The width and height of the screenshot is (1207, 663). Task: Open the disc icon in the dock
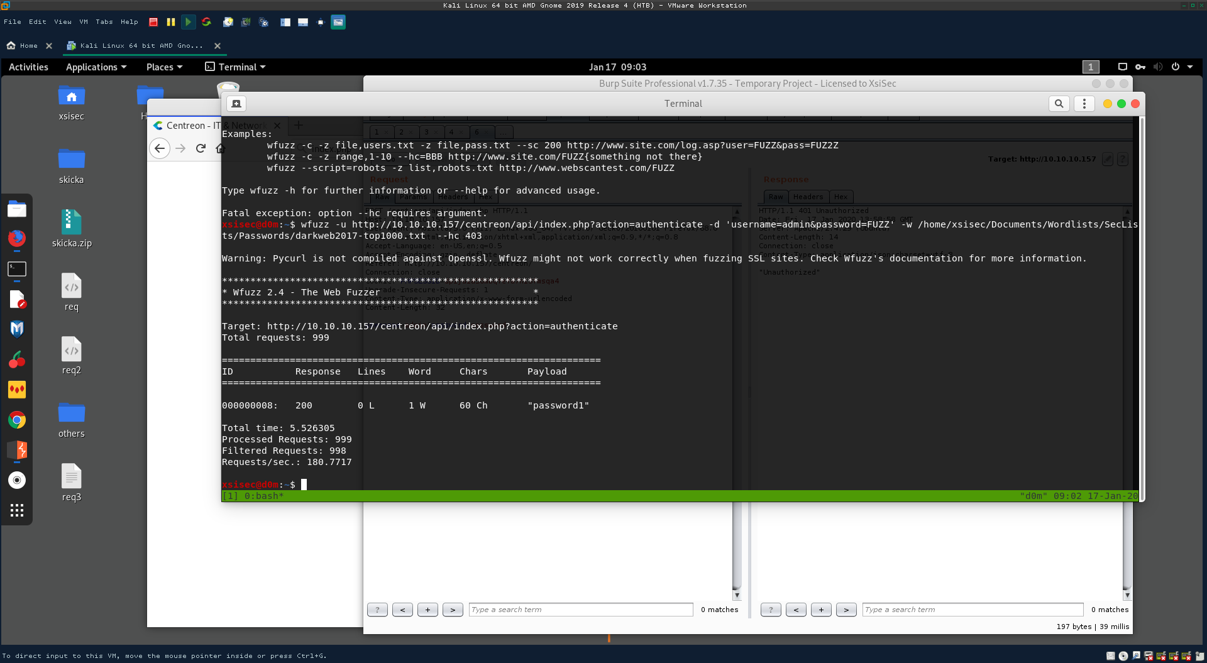coord(17,480)
